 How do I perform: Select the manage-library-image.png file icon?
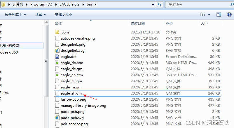pyautogui.click(x=57, y=105)
